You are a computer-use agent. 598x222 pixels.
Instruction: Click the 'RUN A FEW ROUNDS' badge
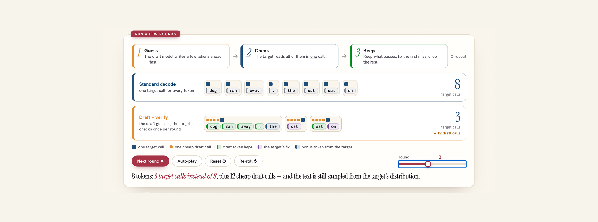[155, 34]
